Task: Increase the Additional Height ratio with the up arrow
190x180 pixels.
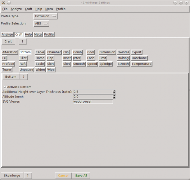Action: point(114,91)
